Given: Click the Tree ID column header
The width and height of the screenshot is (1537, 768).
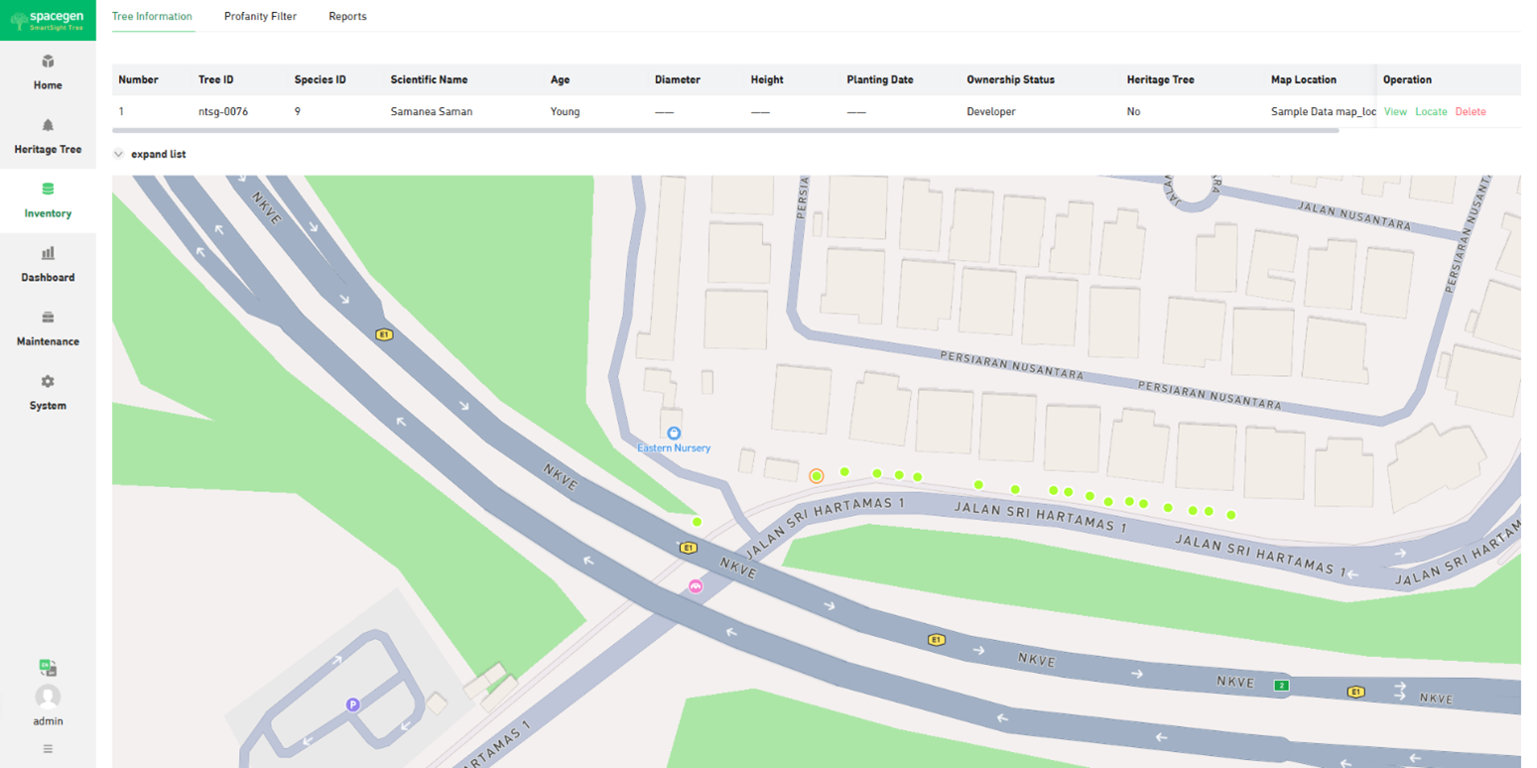Looking at the screenshot, I should 216,79.
